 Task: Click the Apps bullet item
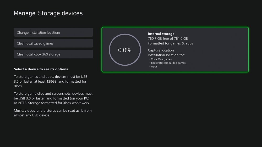pos(154,66)
